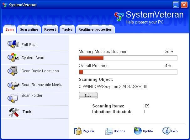The image size is (190, 140).
Task: Switch to the Scan tab
Action: (9, 29)
